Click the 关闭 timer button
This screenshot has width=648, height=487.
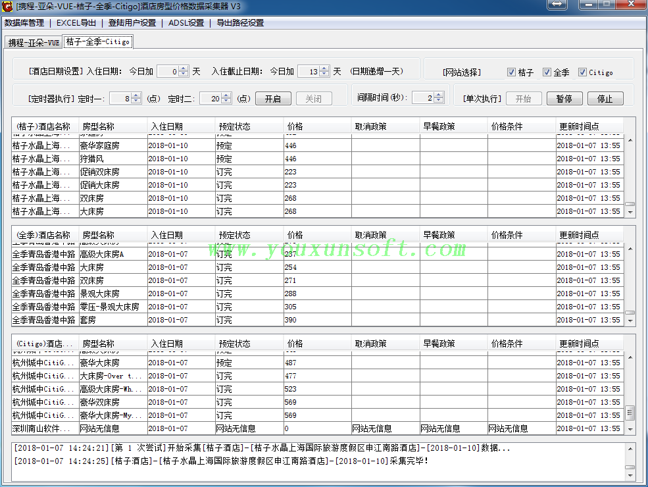tap(314, 99)
